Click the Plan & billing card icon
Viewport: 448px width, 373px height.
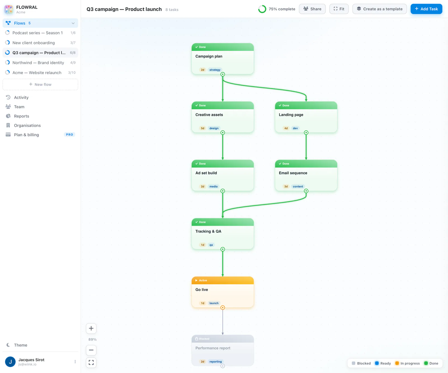click(x=8, y=135)
